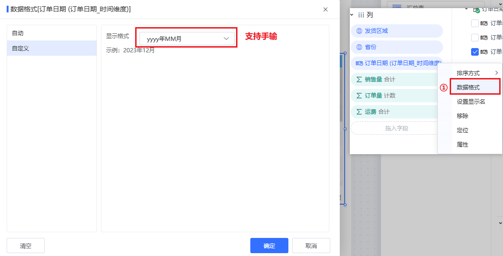The image size is (503, 256).
Task: Open the 显示格式 dropdown arrow
Action: click(x=226, y=39)
